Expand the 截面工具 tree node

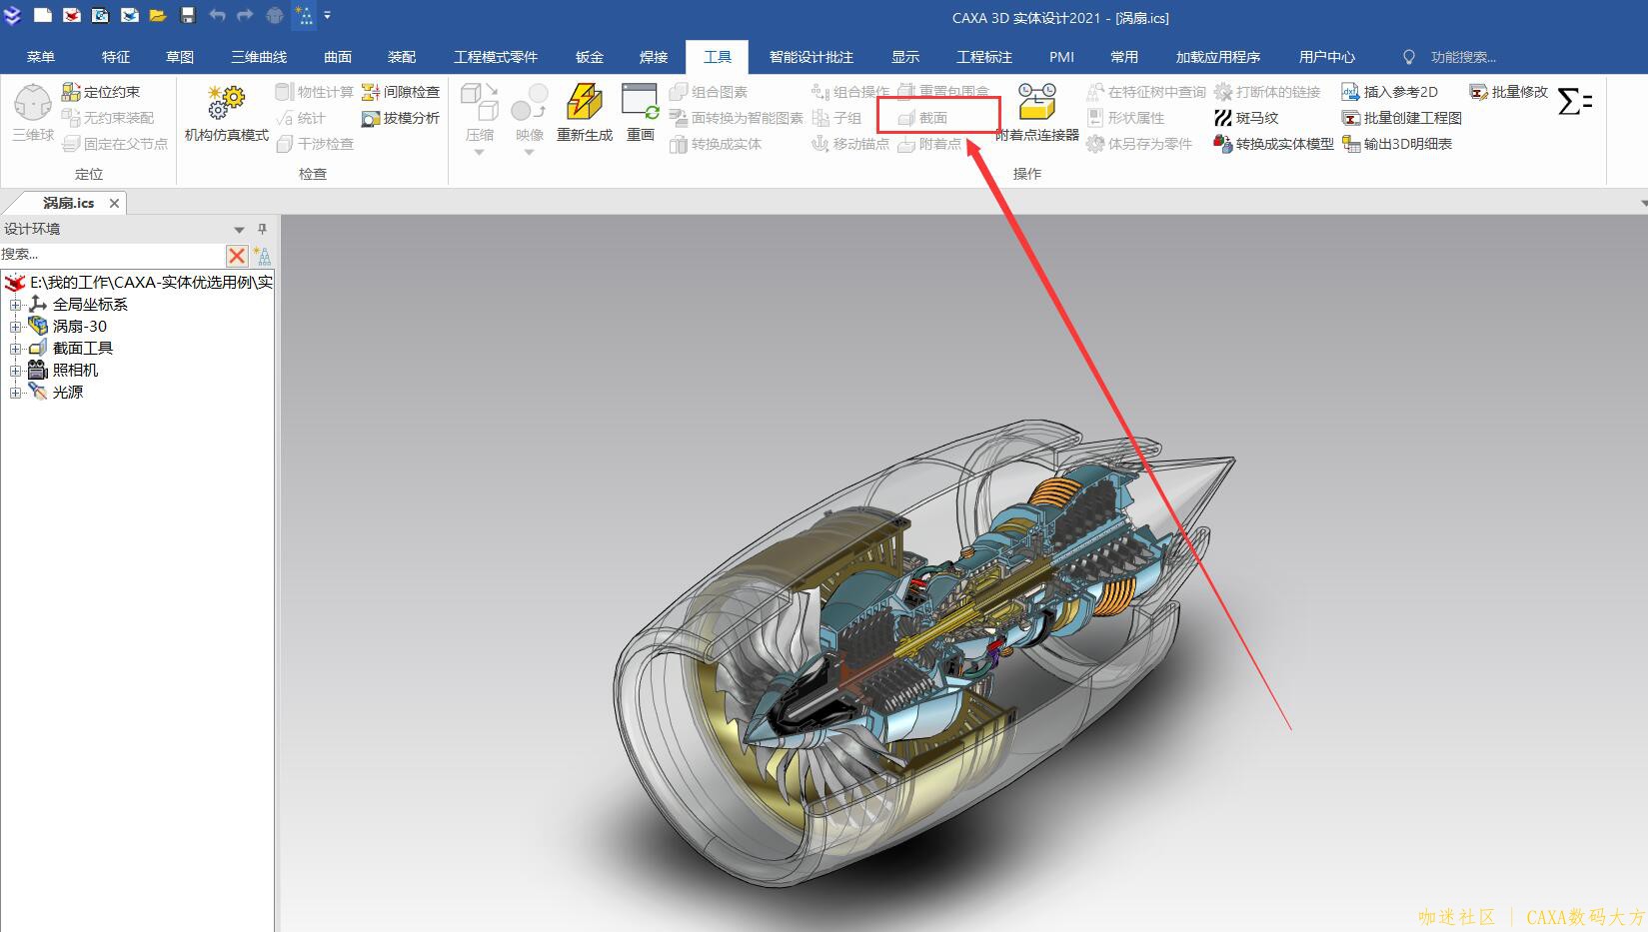15,349
